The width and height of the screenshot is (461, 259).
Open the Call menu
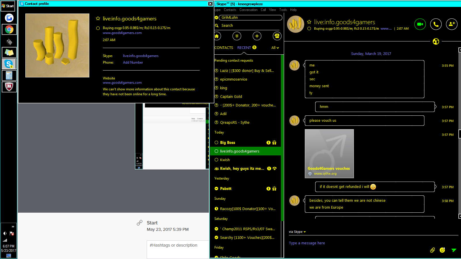[263, 10]
